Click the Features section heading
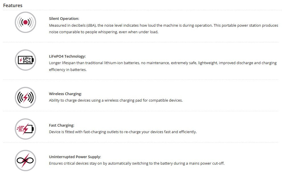The height and width of the screenshot is (174, 282). [x=13, y=5]
